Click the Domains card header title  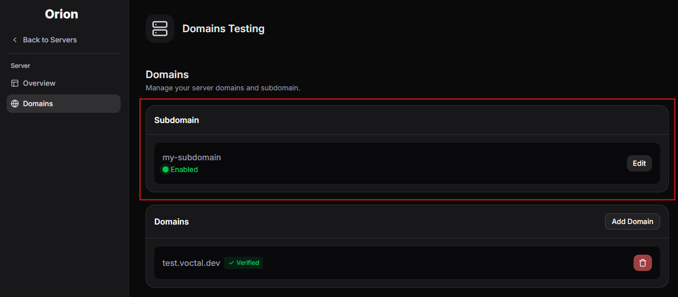[x=172, y=221]
